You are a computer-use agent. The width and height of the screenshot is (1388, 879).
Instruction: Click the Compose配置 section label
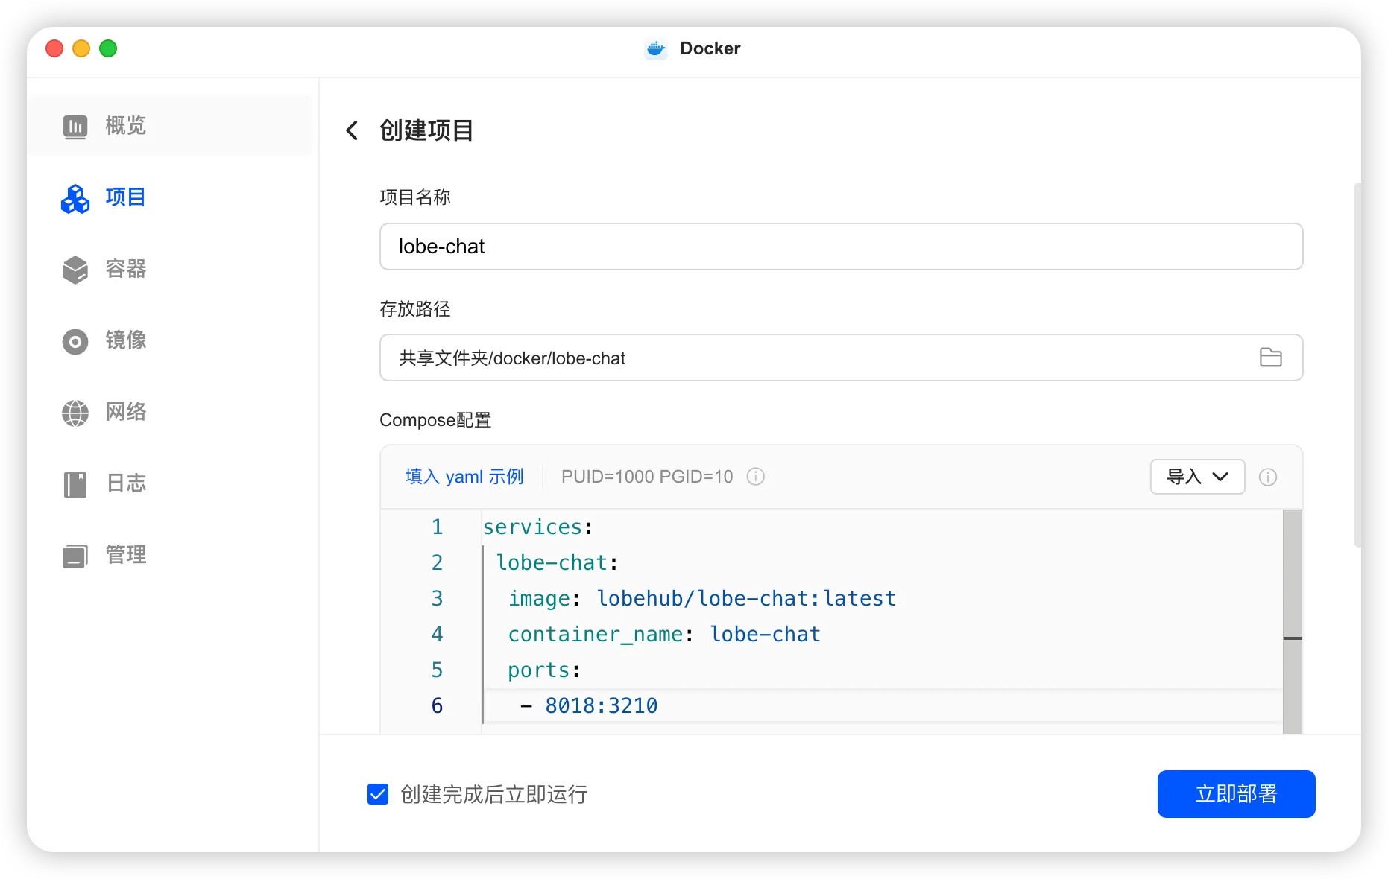coord(435,420)
